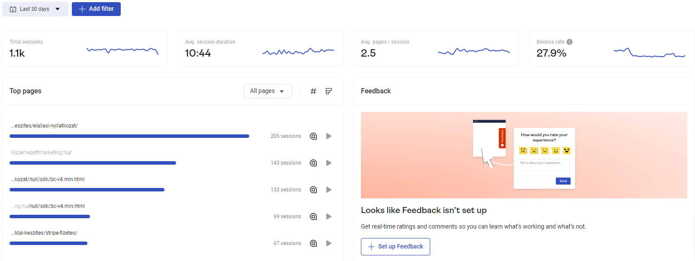The height and width of the screenshot is (261, 695).
Task: Click the Feedback preview illustration
Action: coord(524,155)
